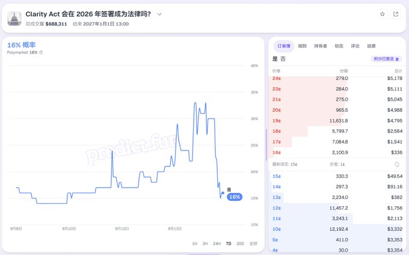Click the 16¢ ask row
This screenshot has width=409, height=255.
click(x=337, y=152)
